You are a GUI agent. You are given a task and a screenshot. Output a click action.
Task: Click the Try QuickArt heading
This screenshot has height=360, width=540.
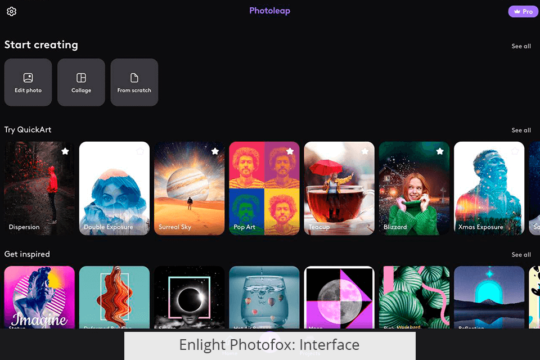tap(28, 130)
